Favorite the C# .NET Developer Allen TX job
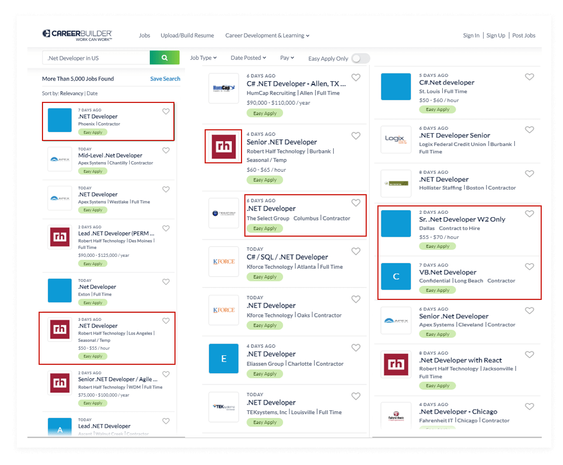 (x=356, y=77)
